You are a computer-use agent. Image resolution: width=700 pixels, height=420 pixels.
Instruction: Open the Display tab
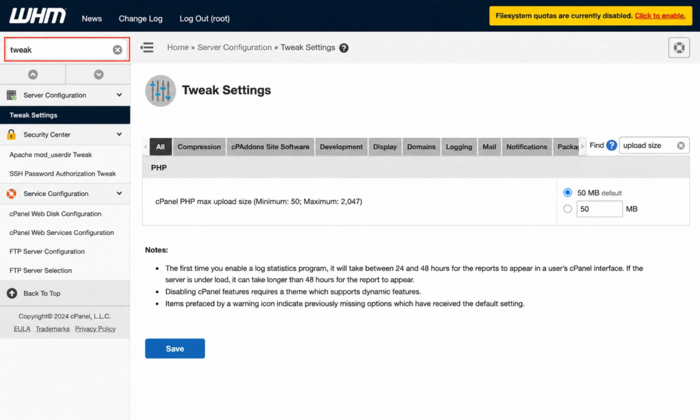pos(385,147)
